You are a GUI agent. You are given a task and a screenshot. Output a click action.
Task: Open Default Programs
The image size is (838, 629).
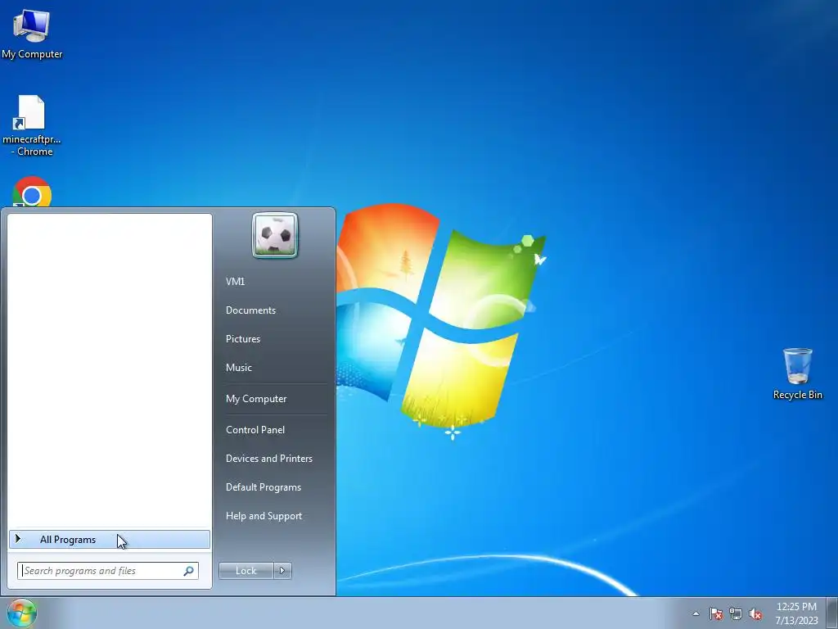pyautogui.click(x=264, y=487)
